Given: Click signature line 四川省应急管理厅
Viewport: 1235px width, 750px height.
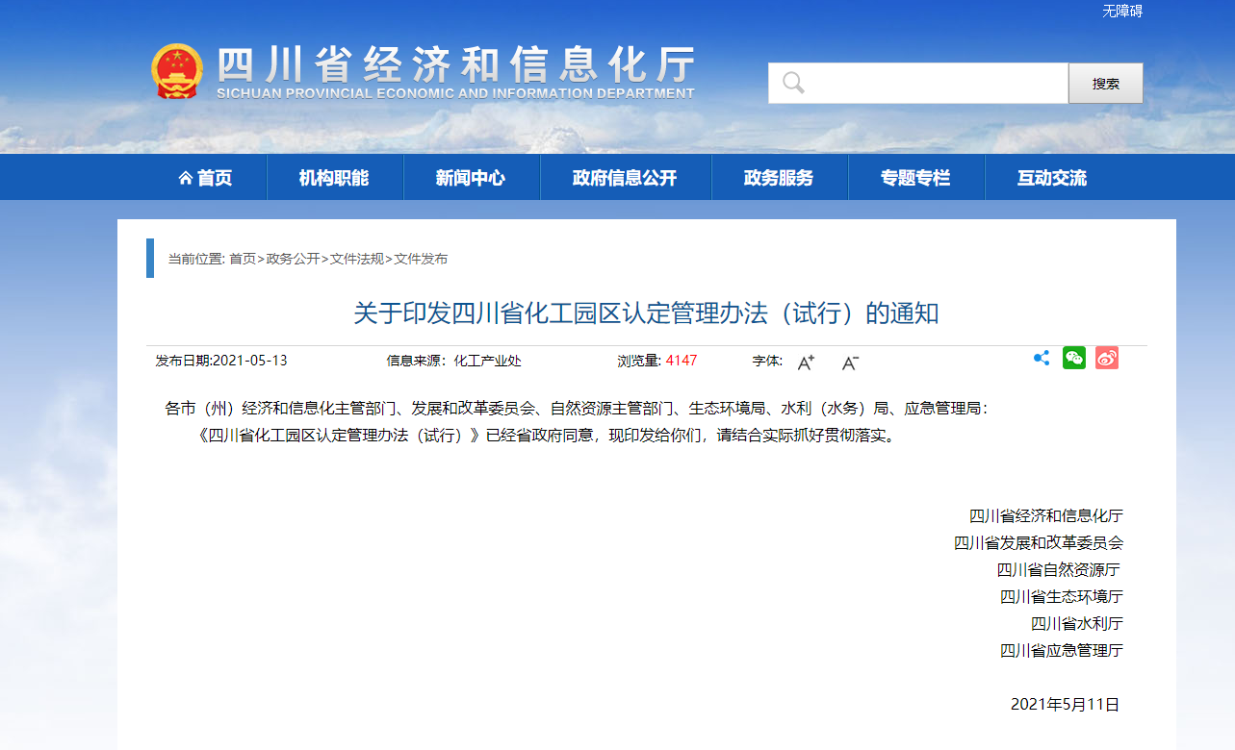Looking at the screenshot, I should [x=1062, y=651].
